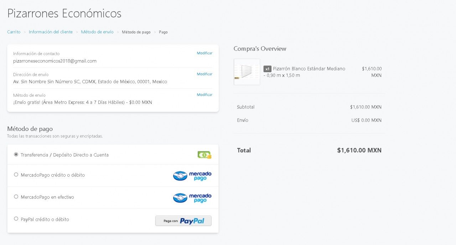Click Método de pago breadcrumb step

[x=136, y=32]
